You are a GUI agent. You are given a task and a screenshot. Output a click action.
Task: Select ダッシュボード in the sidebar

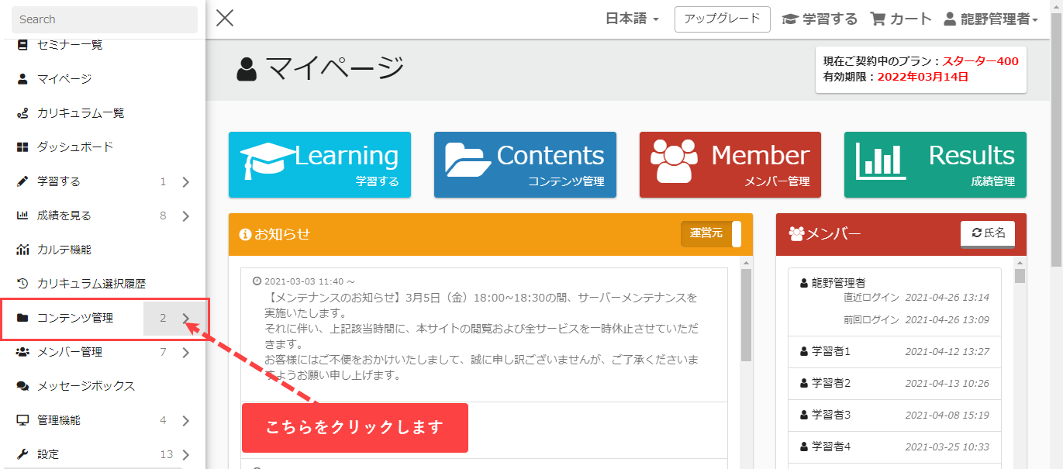pyautogui.click(x=74, y=147)
